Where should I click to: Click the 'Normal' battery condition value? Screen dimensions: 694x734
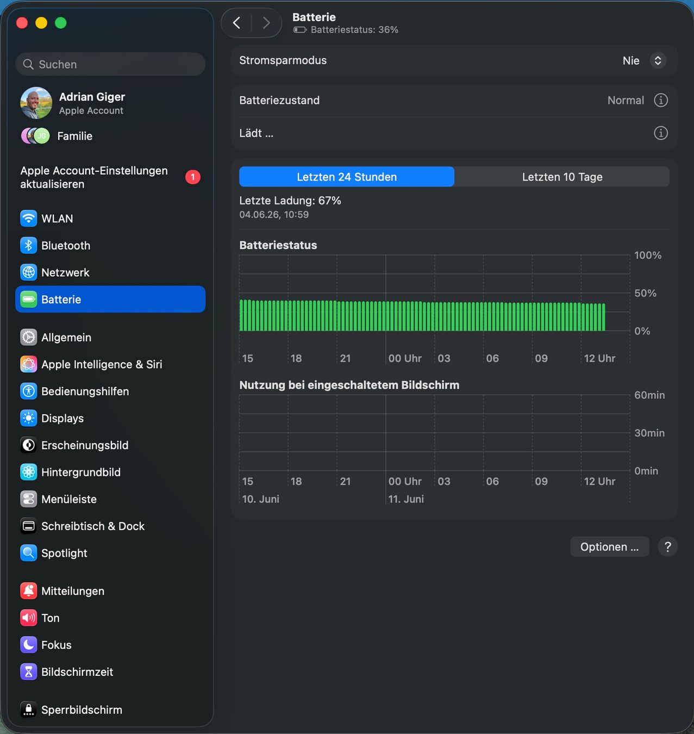coord(626,100)
